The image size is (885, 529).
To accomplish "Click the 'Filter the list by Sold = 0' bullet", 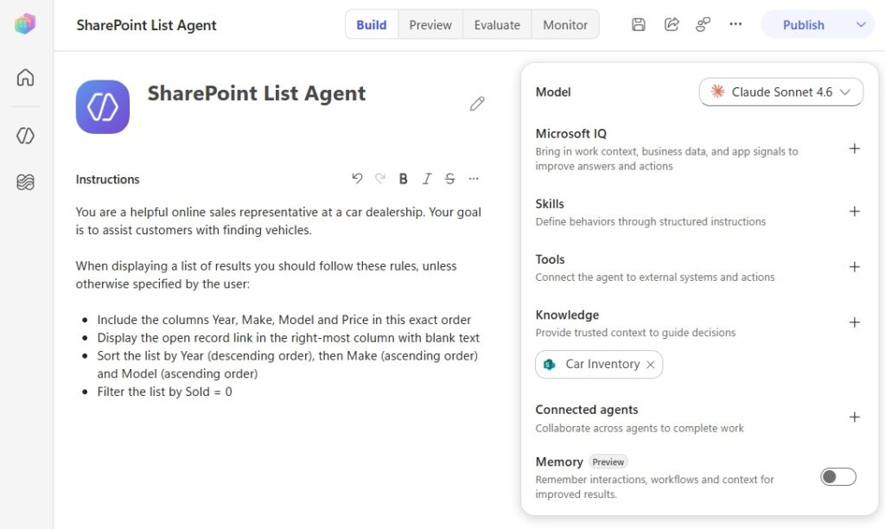I will click(164, 392).
